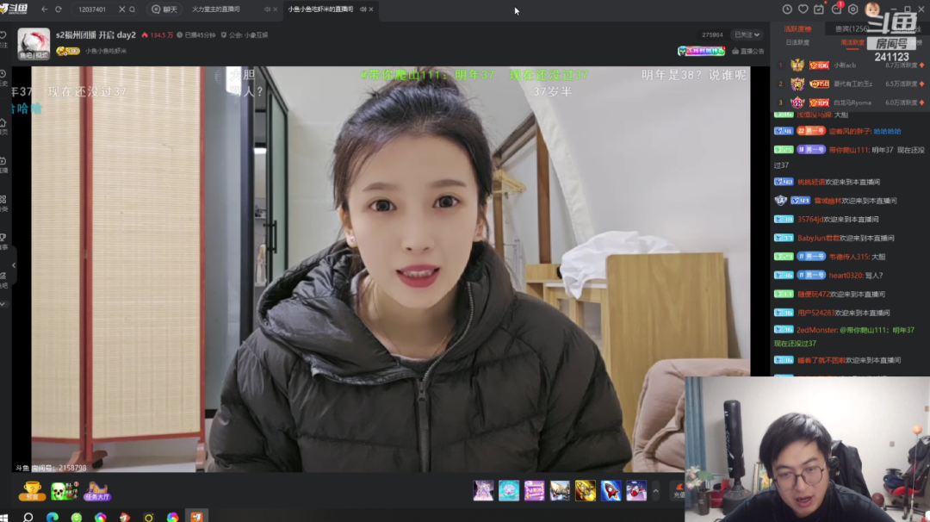Collapse the left sidebar arrow
Viewport: 930px width, 522px height.
pos(14,265)
